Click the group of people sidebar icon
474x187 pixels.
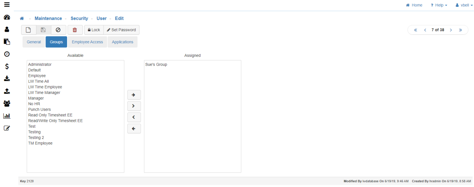(7, 104)
